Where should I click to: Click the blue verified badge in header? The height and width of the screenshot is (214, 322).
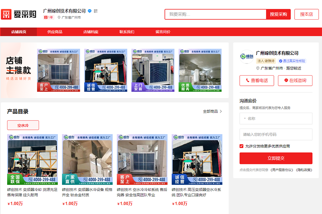89,11
